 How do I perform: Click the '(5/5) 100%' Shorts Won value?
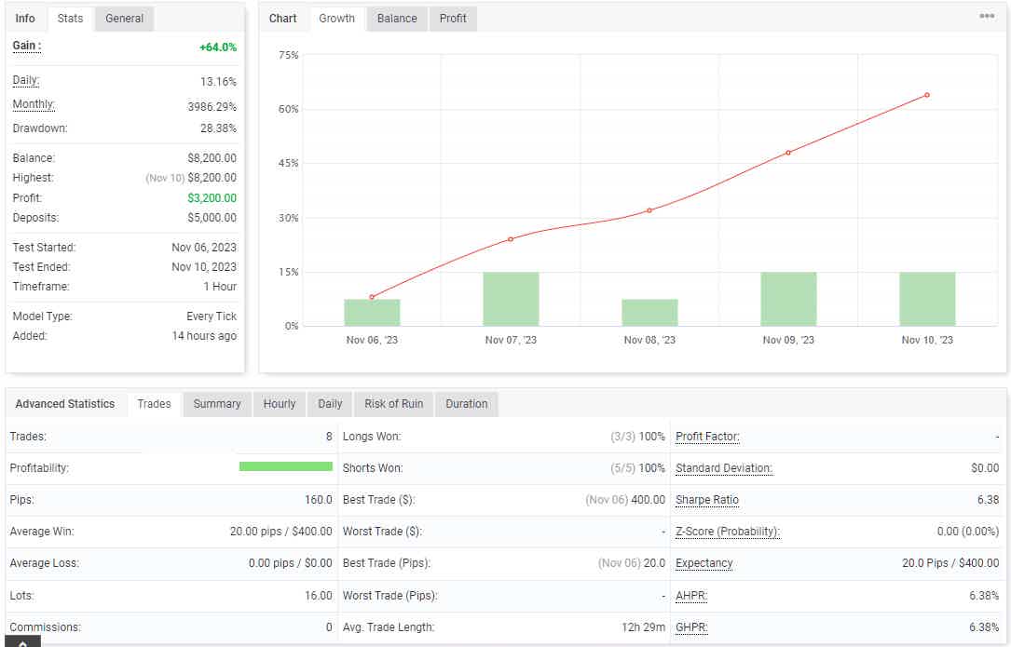point(637,468)
